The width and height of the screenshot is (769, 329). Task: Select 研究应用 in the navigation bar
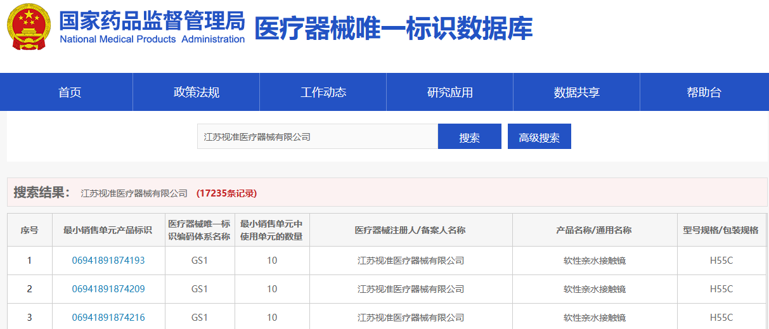pyautogui.click(x=450, y=93)
